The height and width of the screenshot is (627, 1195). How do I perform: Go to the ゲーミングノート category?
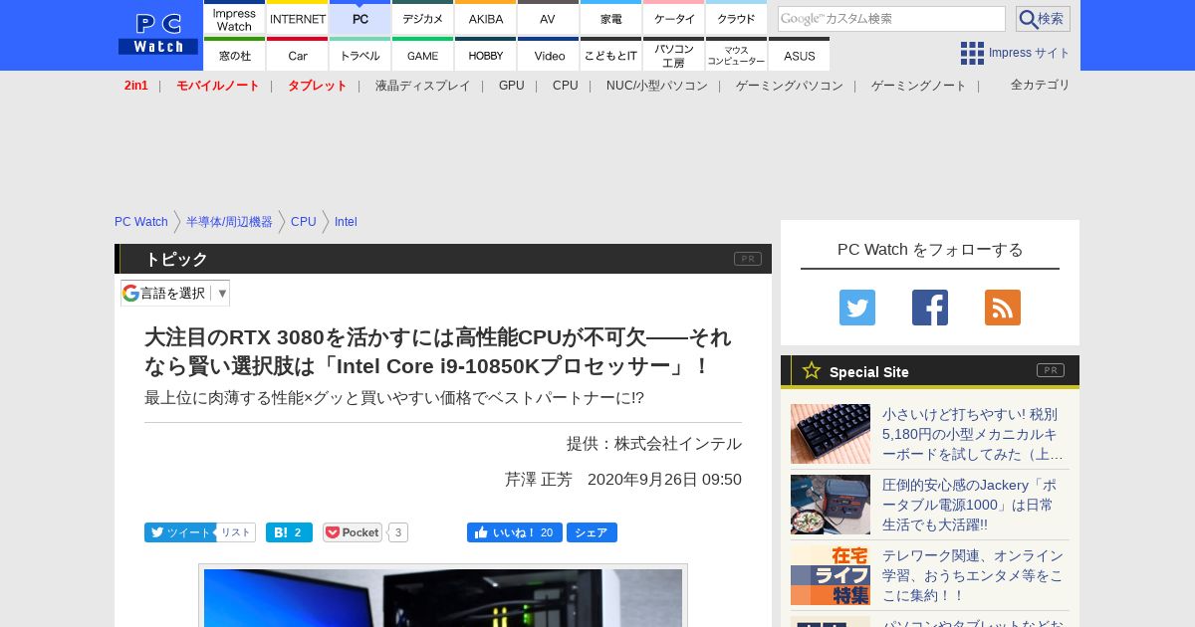click(x=919, y=86)
